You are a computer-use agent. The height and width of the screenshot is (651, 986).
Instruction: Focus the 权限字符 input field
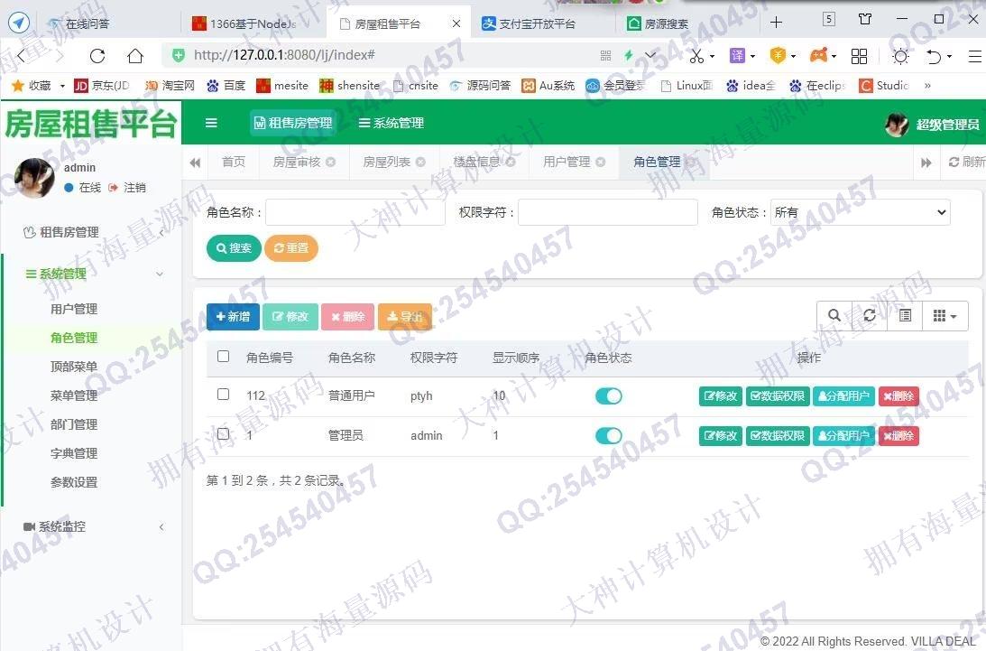608,212
